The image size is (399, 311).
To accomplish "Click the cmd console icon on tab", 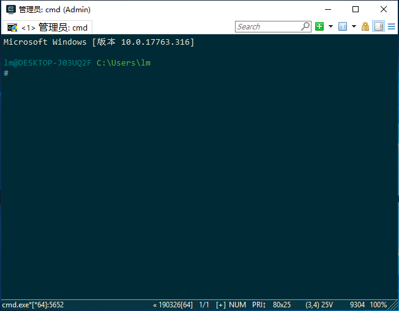I will [12, 28].
